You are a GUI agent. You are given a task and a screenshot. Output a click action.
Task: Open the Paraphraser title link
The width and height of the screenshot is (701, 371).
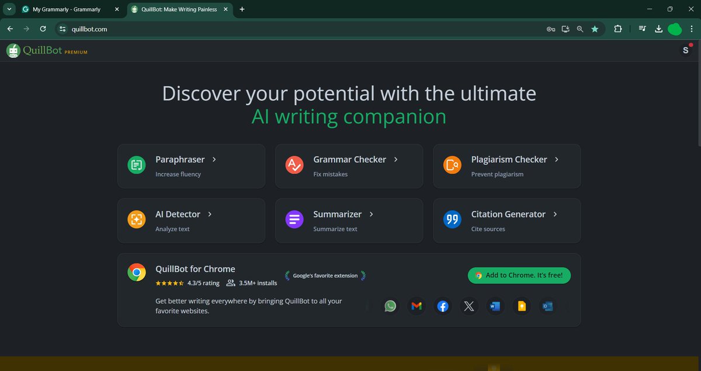pos(180,159)
